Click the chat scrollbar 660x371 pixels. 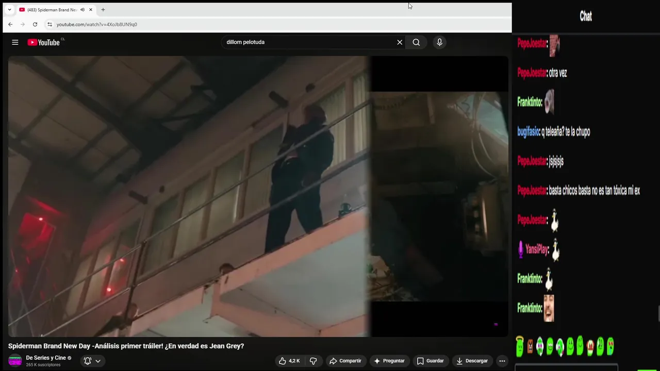658,313
